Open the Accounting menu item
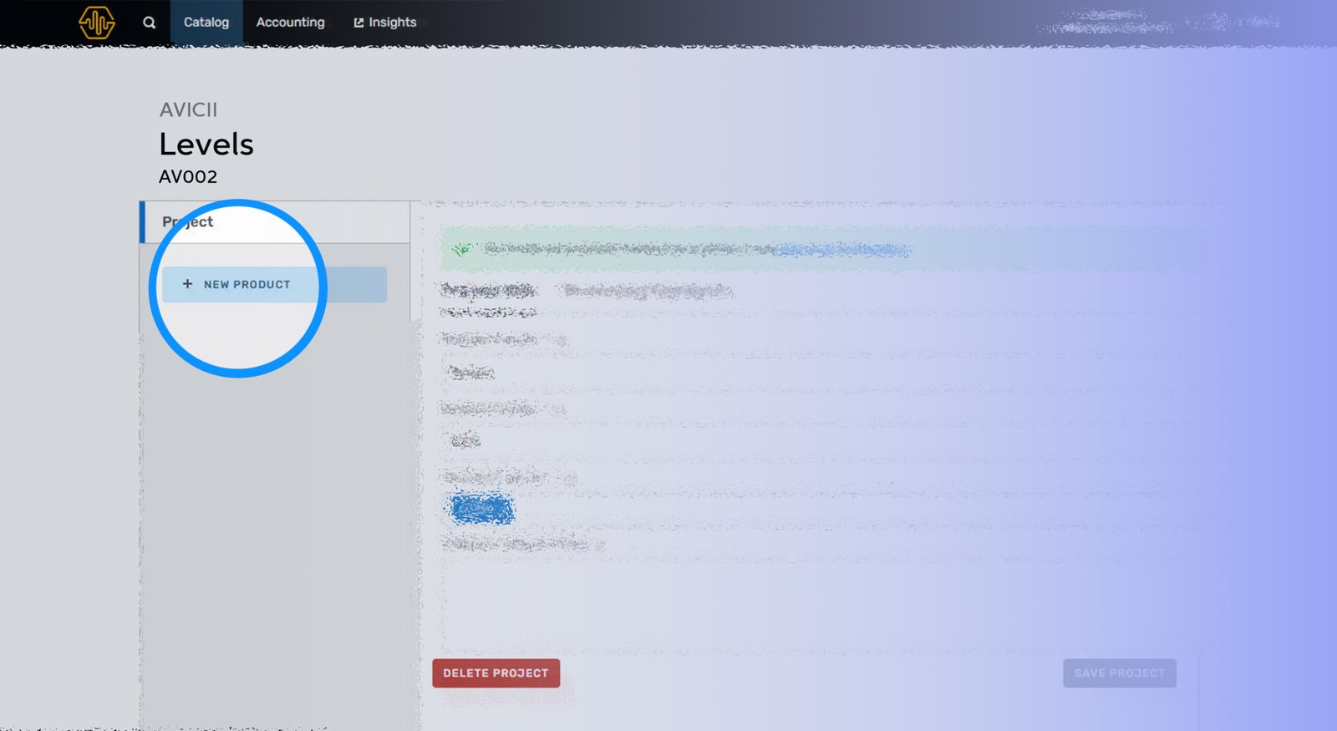The width and height of the screenshot is (1337, 731). pos(290,23)
